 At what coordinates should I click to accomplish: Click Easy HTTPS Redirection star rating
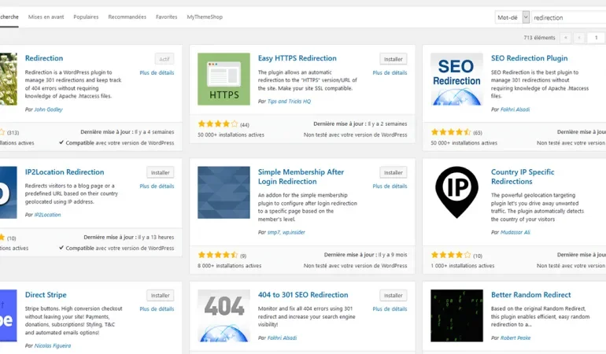click(217, 124)
